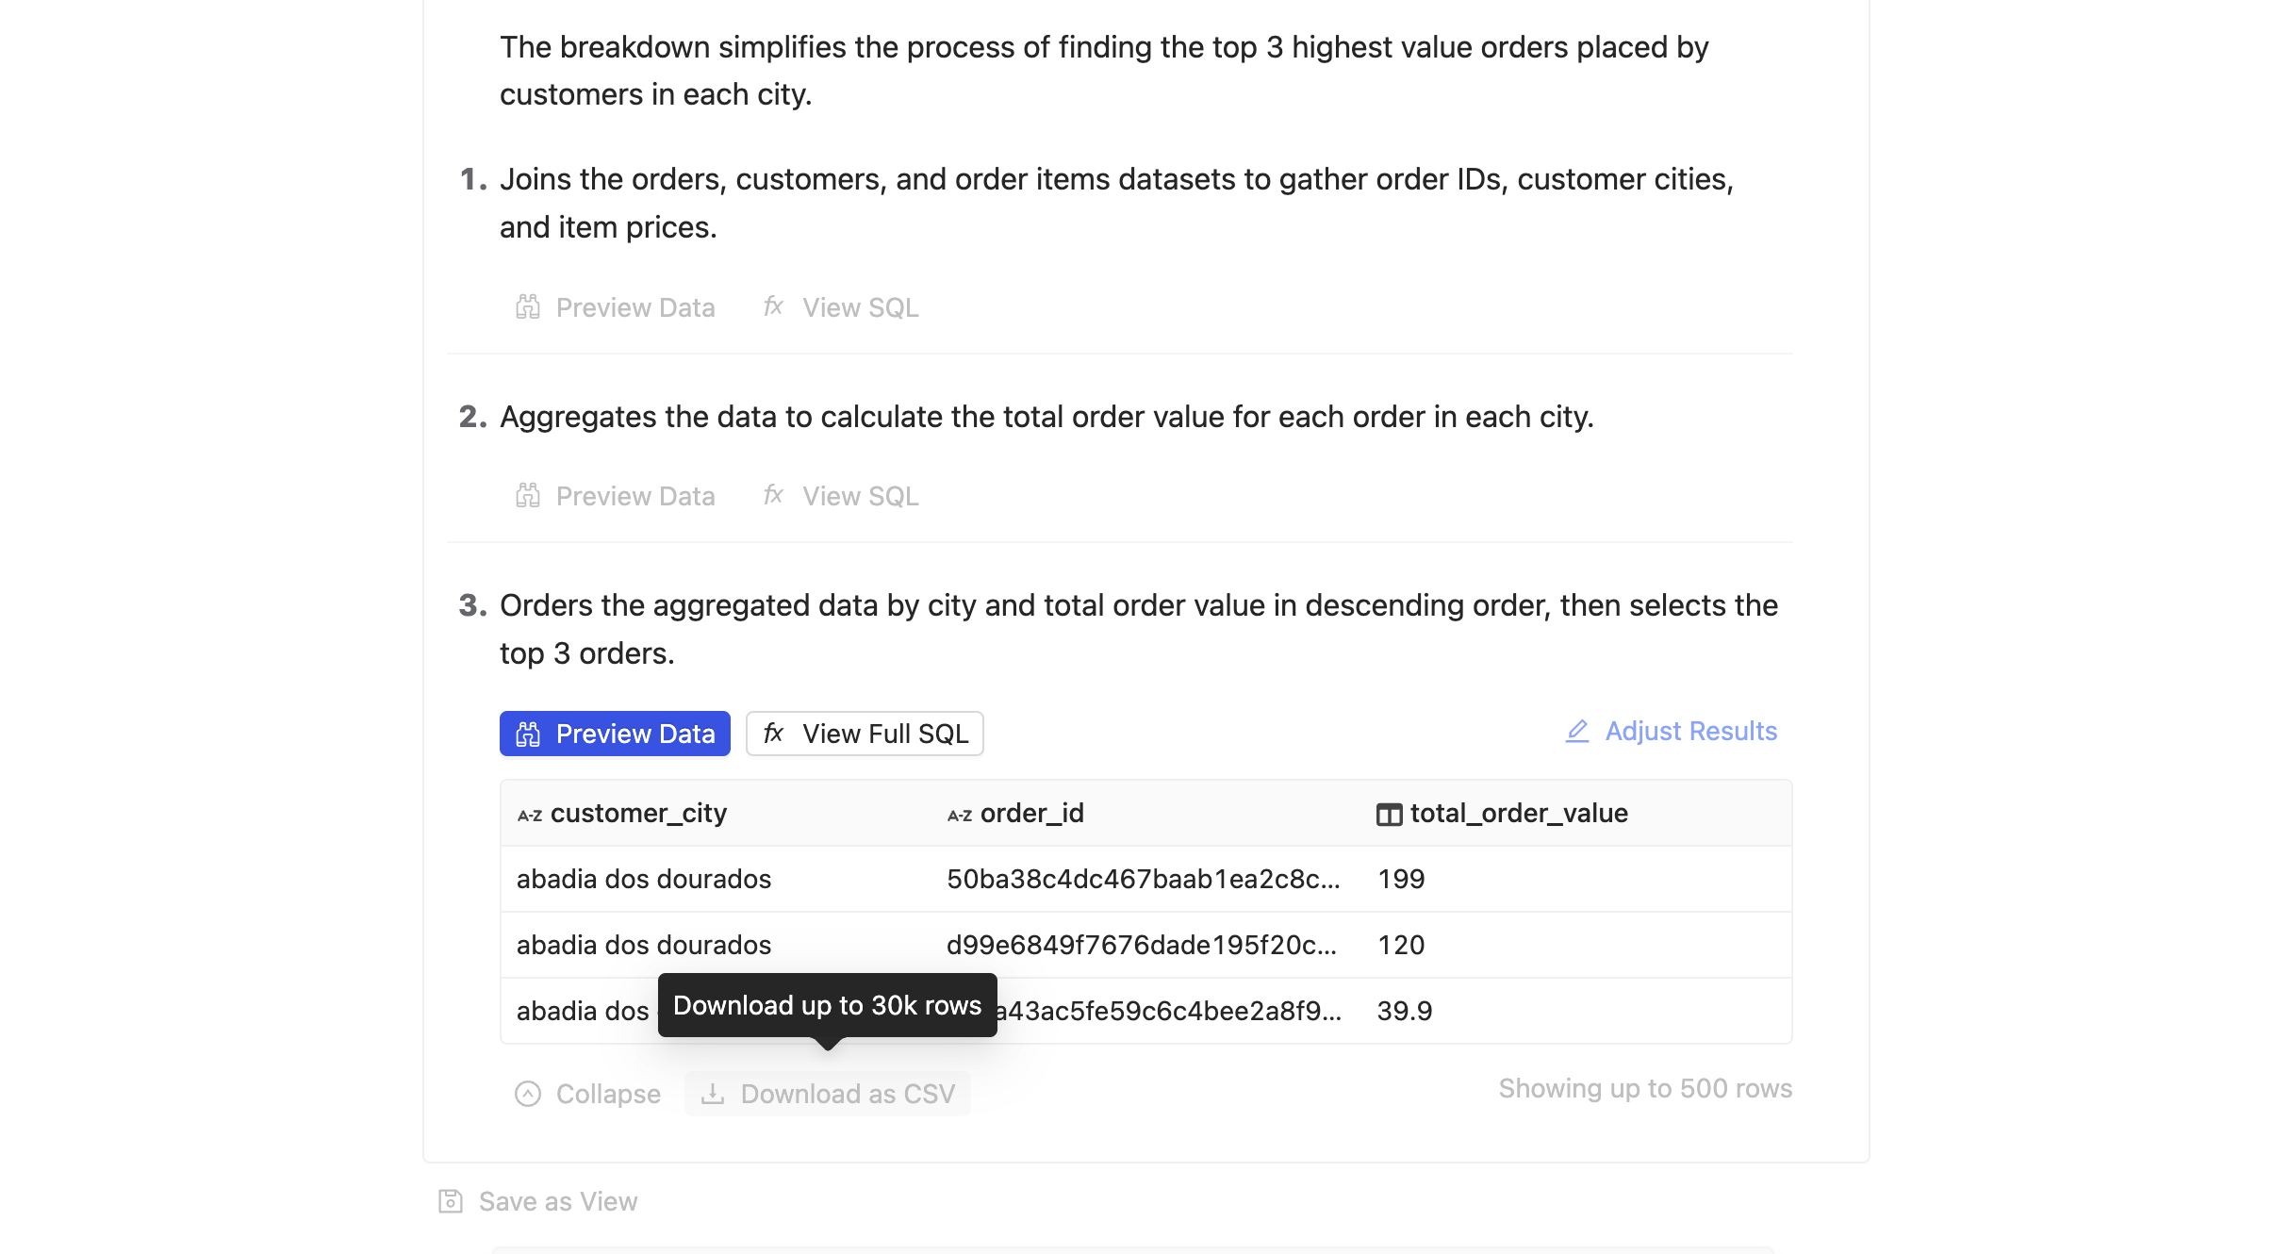
Task: Click the fx icon to view SQL for step 1
Action: [x=772, y=305]
